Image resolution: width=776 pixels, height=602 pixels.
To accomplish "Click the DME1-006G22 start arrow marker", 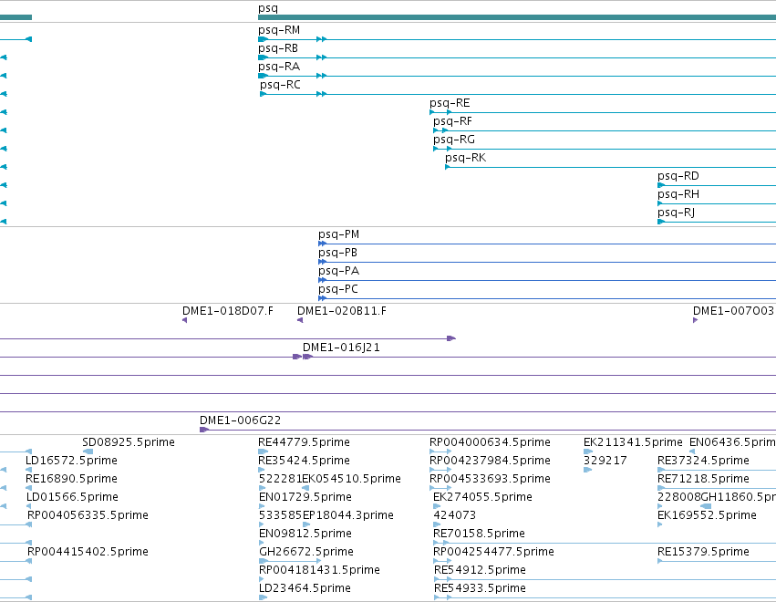I will point(204,430).
